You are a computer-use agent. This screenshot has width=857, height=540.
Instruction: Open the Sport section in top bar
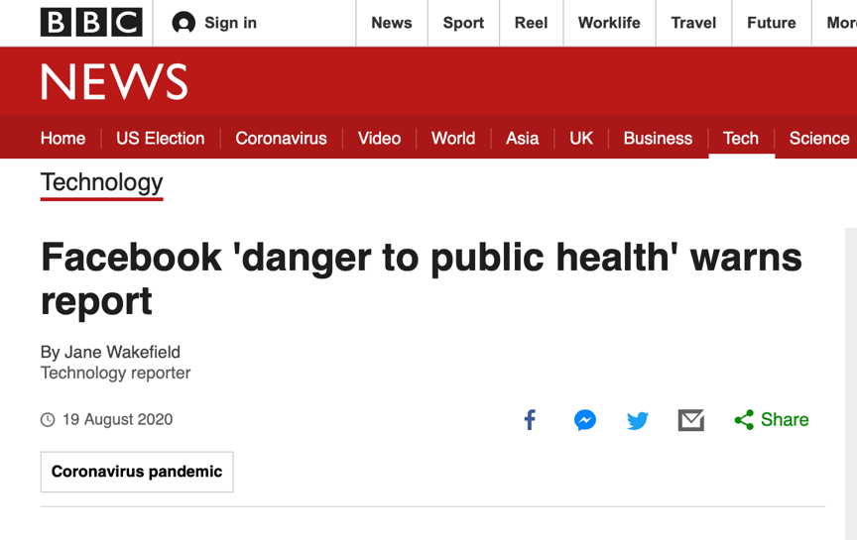[x=463, y=23]
